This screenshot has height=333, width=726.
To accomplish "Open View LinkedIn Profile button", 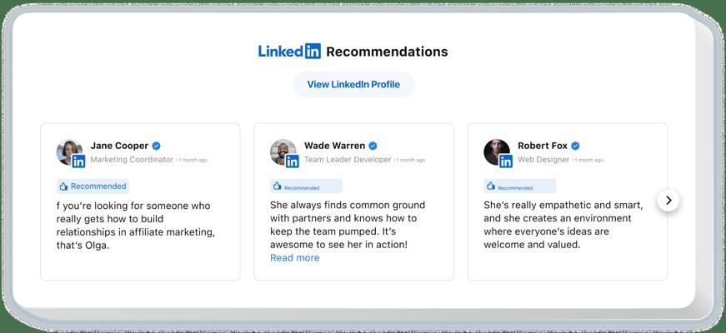I will pyautogui.click(x=353, y=84).
